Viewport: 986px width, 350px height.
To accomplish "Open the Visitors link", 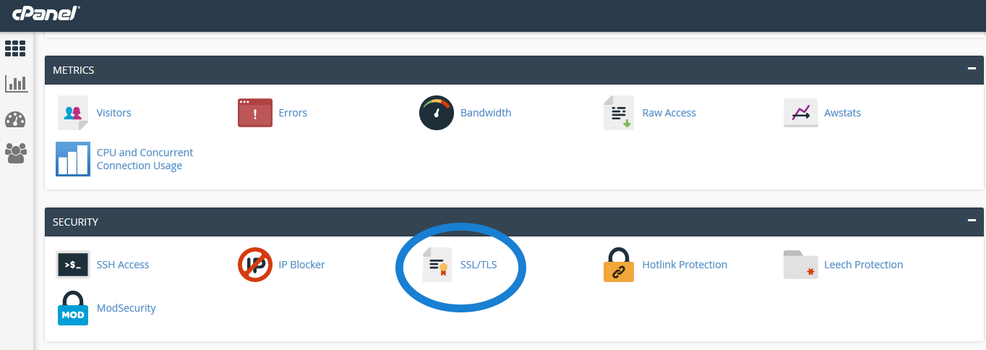I will point(114,113).
